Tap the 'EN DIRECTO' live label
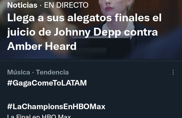This screenshot has height=118, width=182. click(66, 5)
